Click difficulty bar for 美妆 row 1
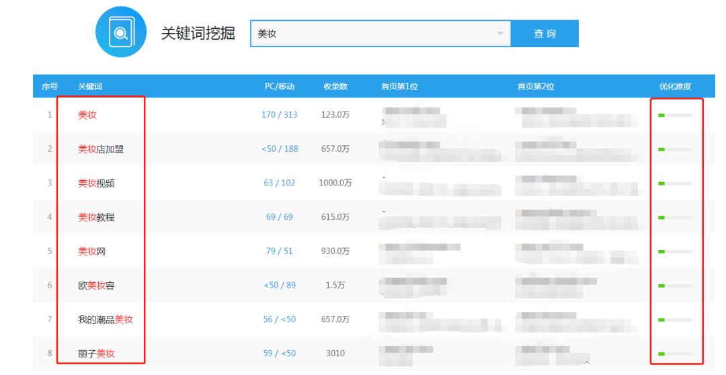The width and height of the screenshot is (726, 375). (x=675, y=116)
